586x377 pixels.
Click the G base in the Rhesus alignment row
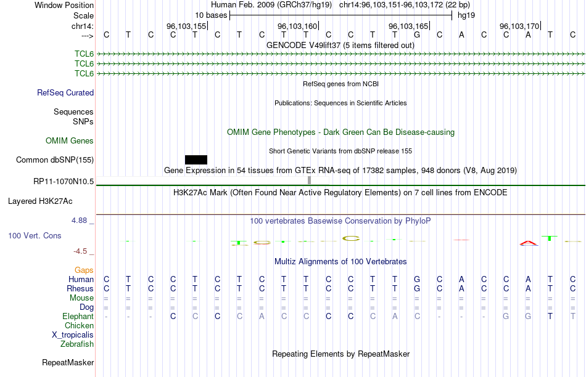coord(417,288)
